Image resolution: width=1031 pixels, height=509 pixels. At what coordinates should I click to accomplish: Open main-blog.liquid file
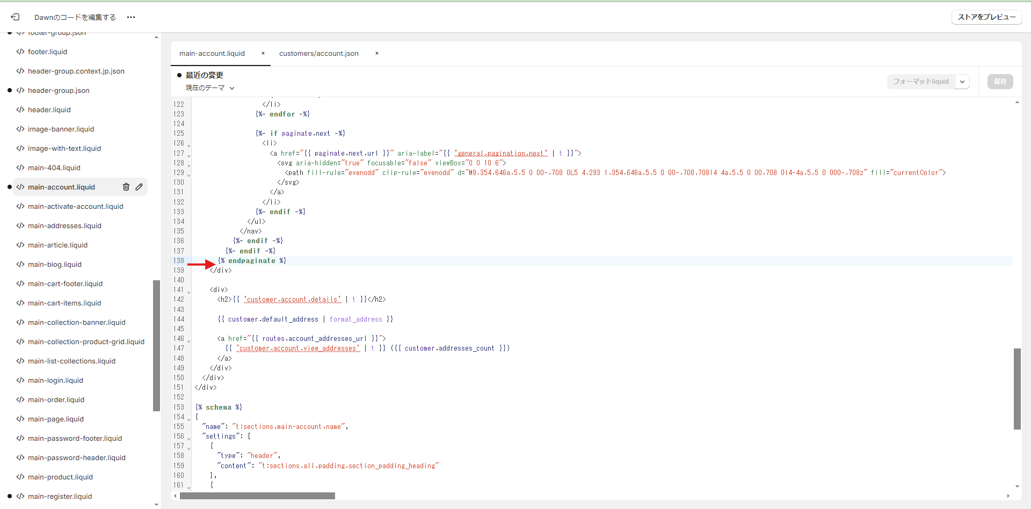(55, 264)
